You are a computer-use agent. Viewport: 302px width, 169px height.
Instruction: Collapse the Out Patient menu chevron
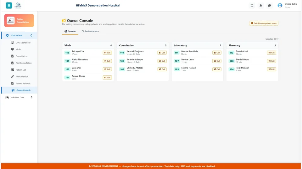[x=31, y=35]
